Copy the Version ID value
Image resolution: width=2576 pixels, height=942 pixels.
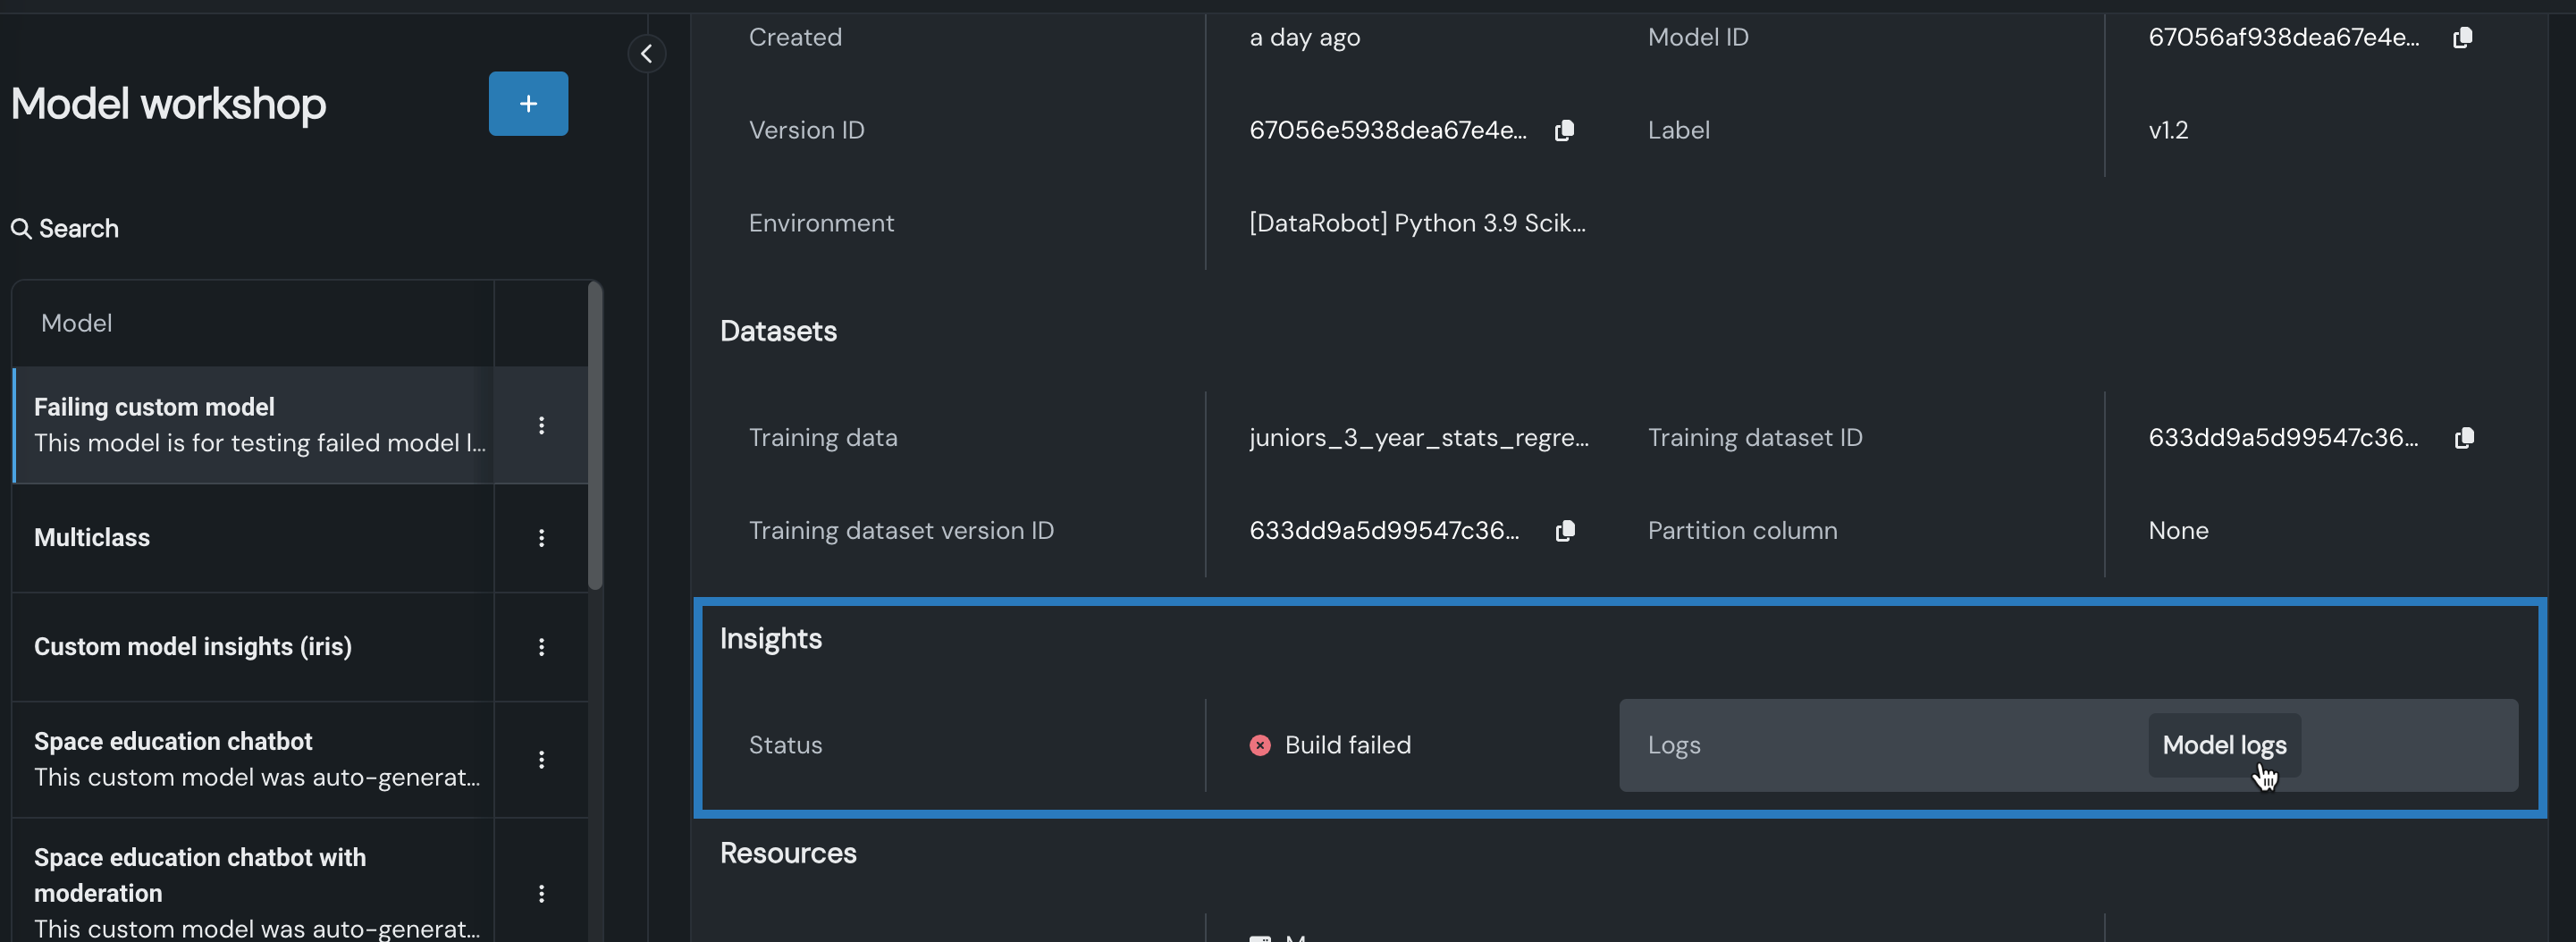point(1564,131)
